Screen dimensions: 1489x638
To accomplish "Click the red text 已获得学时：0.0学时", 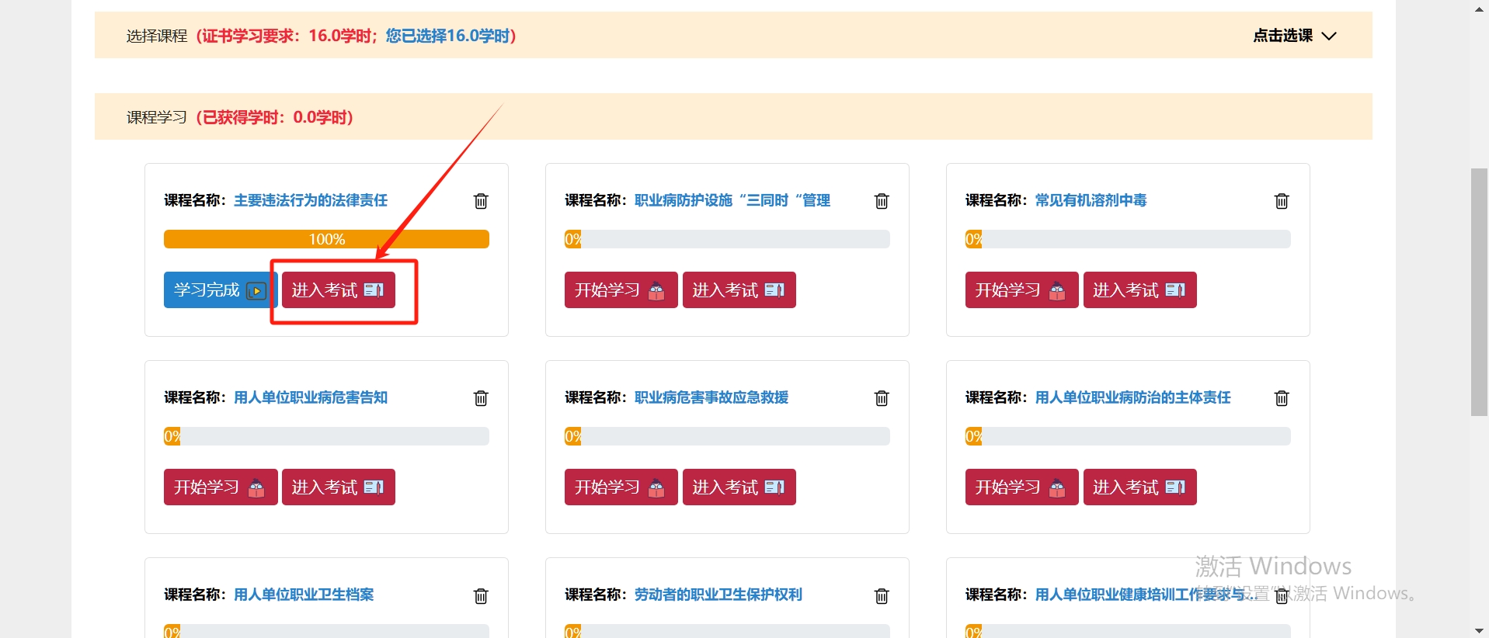I will pyautogui.click(x=275, y=117).
